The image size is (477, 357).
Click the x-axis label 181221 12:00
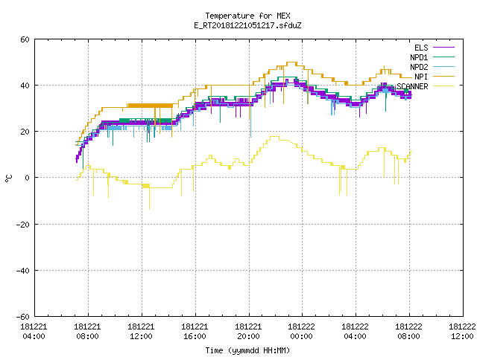pos(141,332)
